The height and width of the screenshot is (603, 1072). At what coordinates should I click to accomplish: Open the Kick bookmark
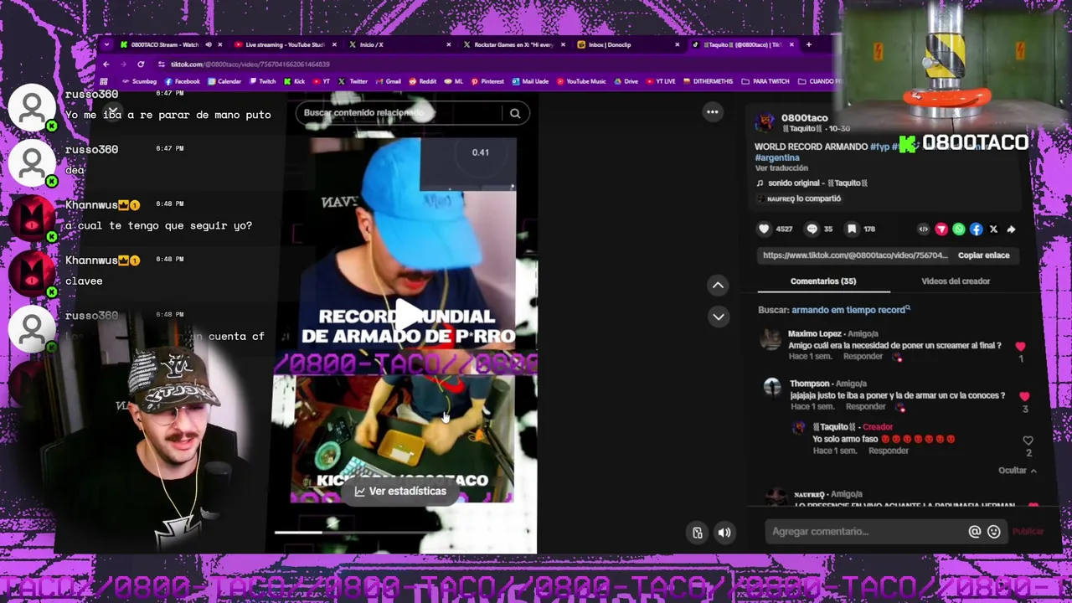coord(295,81)
